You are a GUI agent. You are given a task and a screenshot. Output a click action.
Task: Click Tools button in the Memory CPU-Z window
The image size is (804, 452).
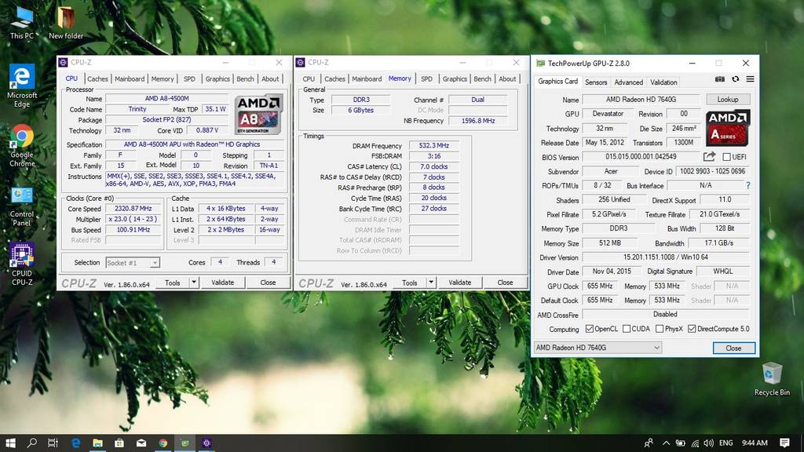[x=409, y=282]
